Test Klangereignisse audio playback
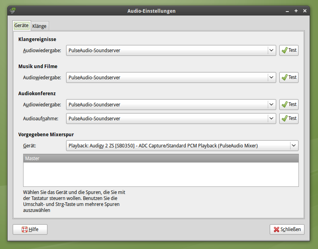This screenshot has width=318, height=249. pos(289,51)
